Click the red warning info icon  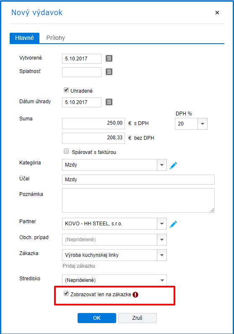[x=135, y=295]
